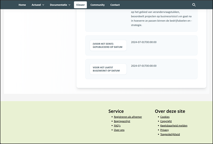Open the Community page

[98, 5]
